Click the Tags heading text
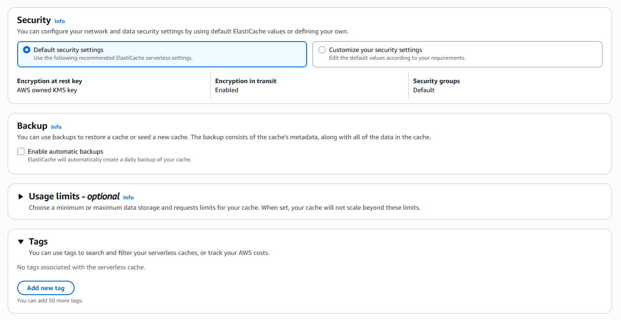The width and height of the screenshot is (621, 320). [x=38, y=241]
